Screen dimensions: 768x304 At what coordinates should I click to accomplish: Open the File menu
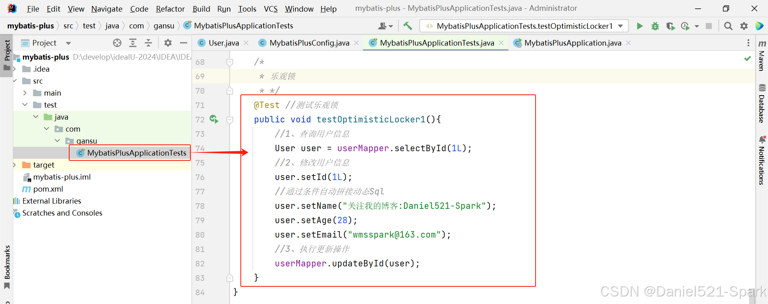pyautogui.click(x=33, y=9)
